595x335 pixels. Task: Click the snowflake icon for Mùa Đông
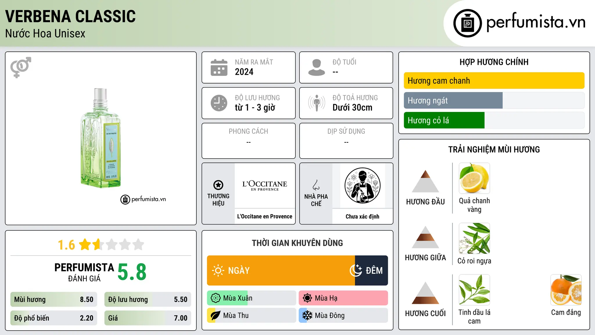click(x=307, y=316)
